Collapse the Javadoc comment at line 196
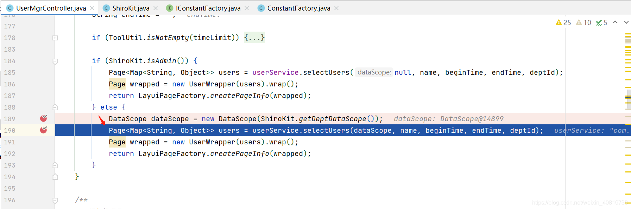 click(x=55, y=200)
